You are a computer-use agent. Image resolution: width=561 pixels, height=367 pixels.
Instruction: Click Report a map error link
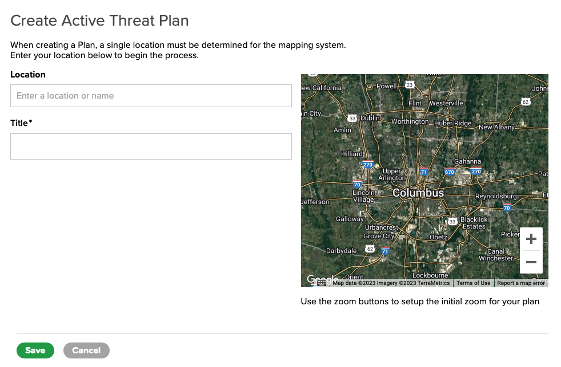521,283
